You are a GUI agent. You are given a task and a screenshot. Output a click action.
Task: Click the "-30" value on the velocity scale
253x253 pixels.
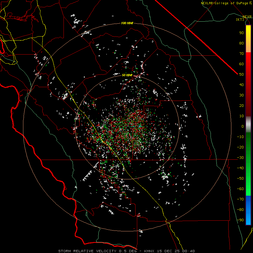tap(240, 158)
